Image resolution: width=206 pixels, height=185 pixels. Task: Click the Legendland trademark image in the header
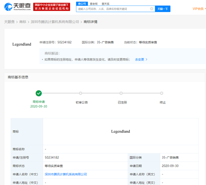[22, 44]
